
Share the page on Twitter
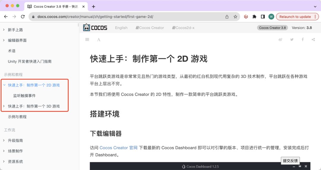pos(292,39)
